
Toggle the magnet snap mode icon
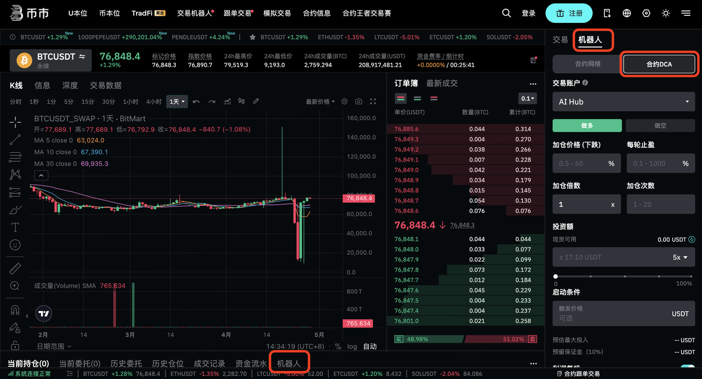(x=15, y=310)
